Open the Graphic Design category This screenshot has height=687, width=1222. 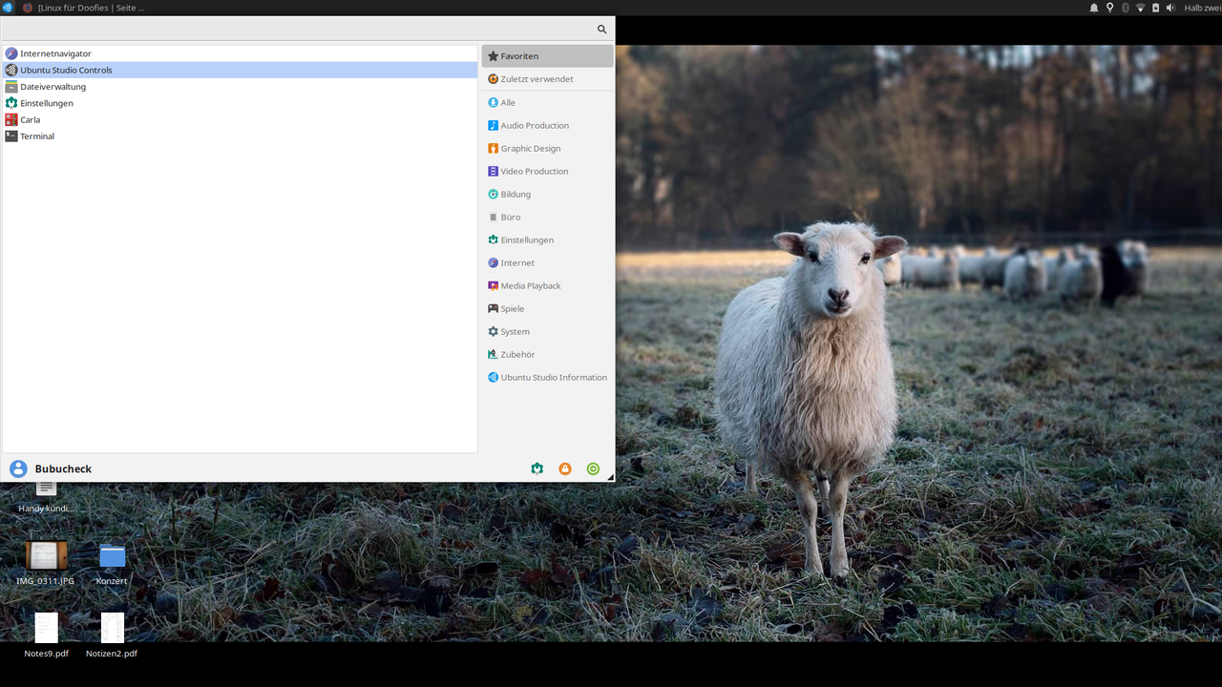pos(548,148)
